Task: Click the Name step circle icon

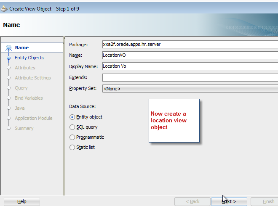Action: click(x=8, y=48)
